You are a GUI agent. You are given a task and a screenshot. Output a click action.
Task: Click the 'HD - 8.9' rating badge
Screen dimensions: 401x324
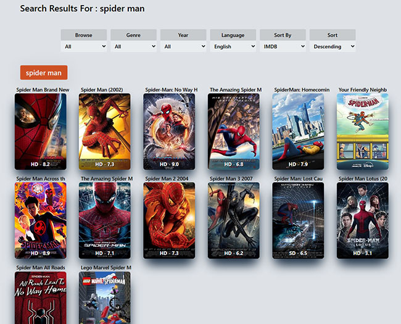pos(40,253)
